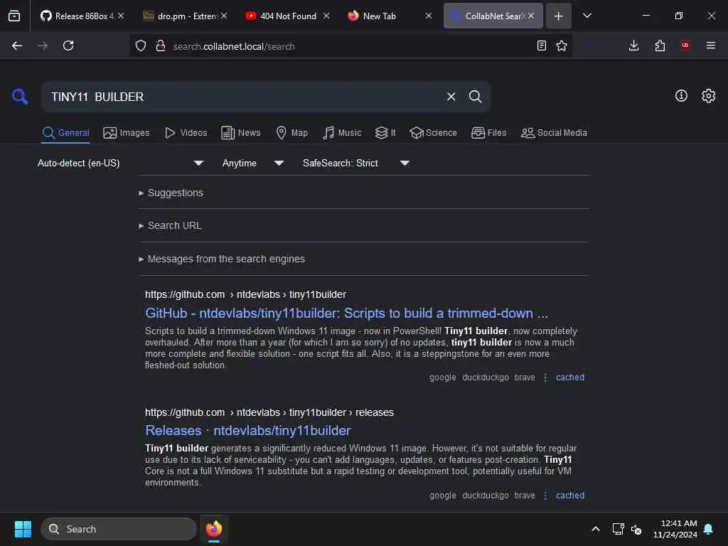The width and height of the screenshot is (728, 546).
Task: Close the 404 Not Found tab
Action: tap(326, 16)
